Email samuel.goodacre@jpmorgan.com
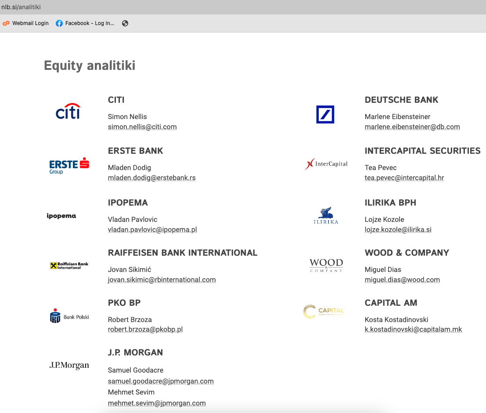Image resolution: width=486 pixels, height=413 pixels. pos(161,381)
